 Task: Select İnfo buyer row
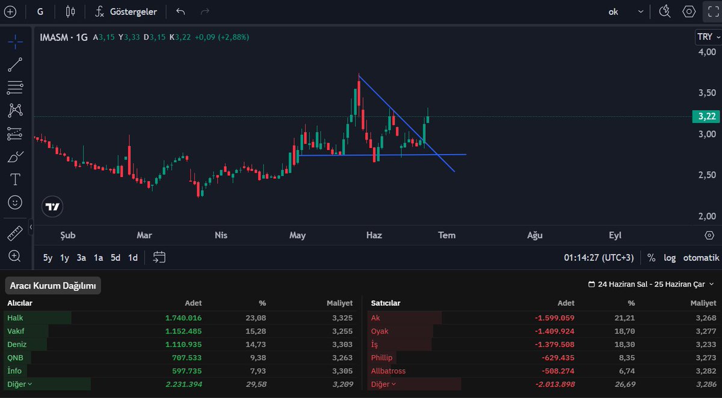coord(180,371)
